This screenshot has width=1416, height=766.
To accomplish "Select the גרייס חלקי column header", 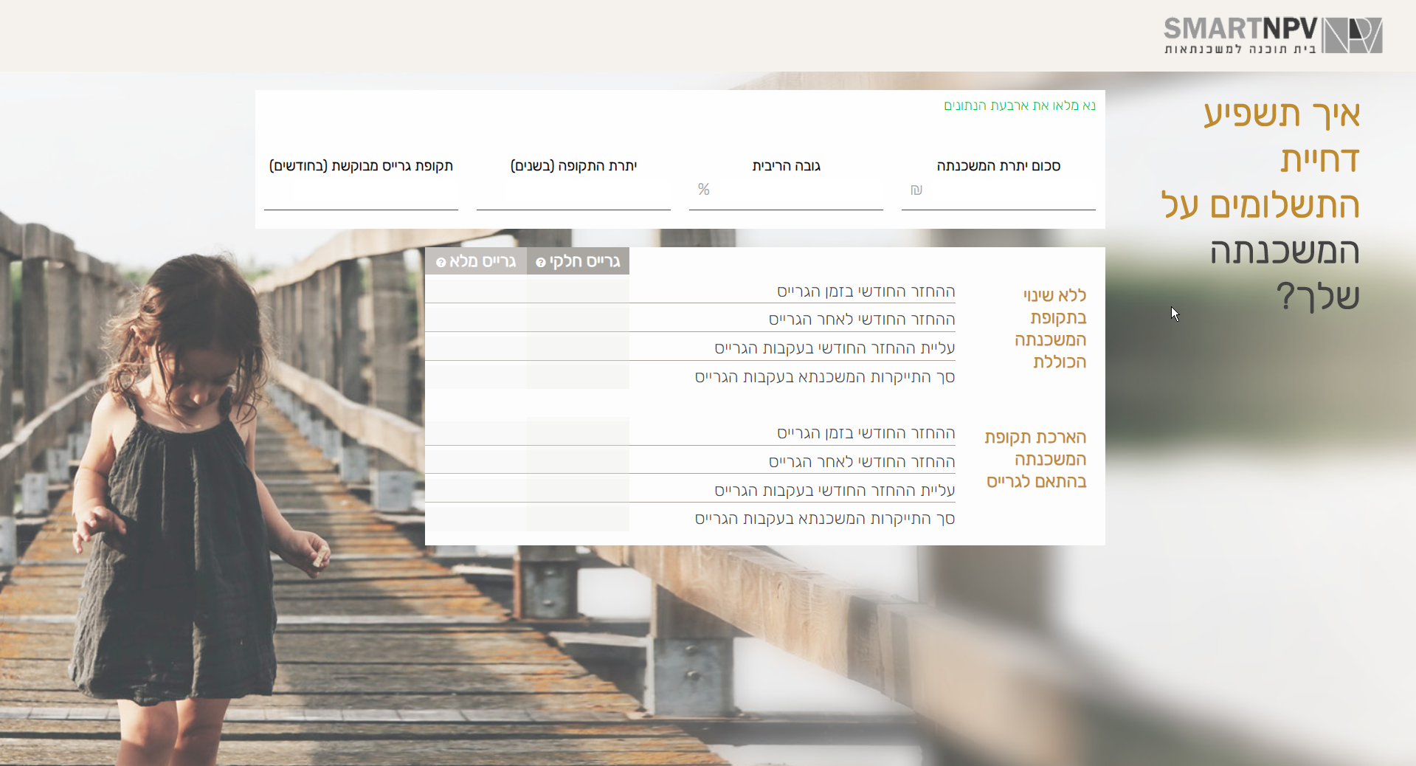I will coord(578,261).
